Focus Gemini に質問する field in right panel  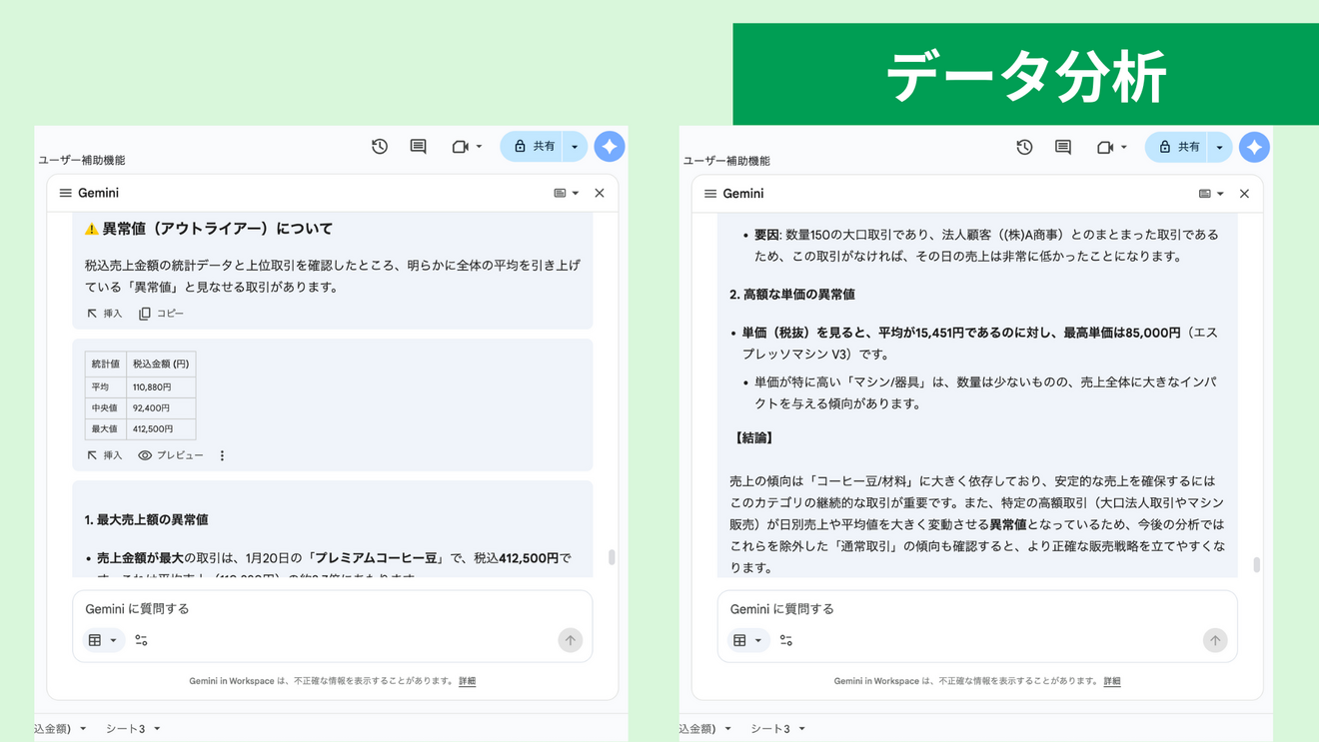(x=977, y=608)
